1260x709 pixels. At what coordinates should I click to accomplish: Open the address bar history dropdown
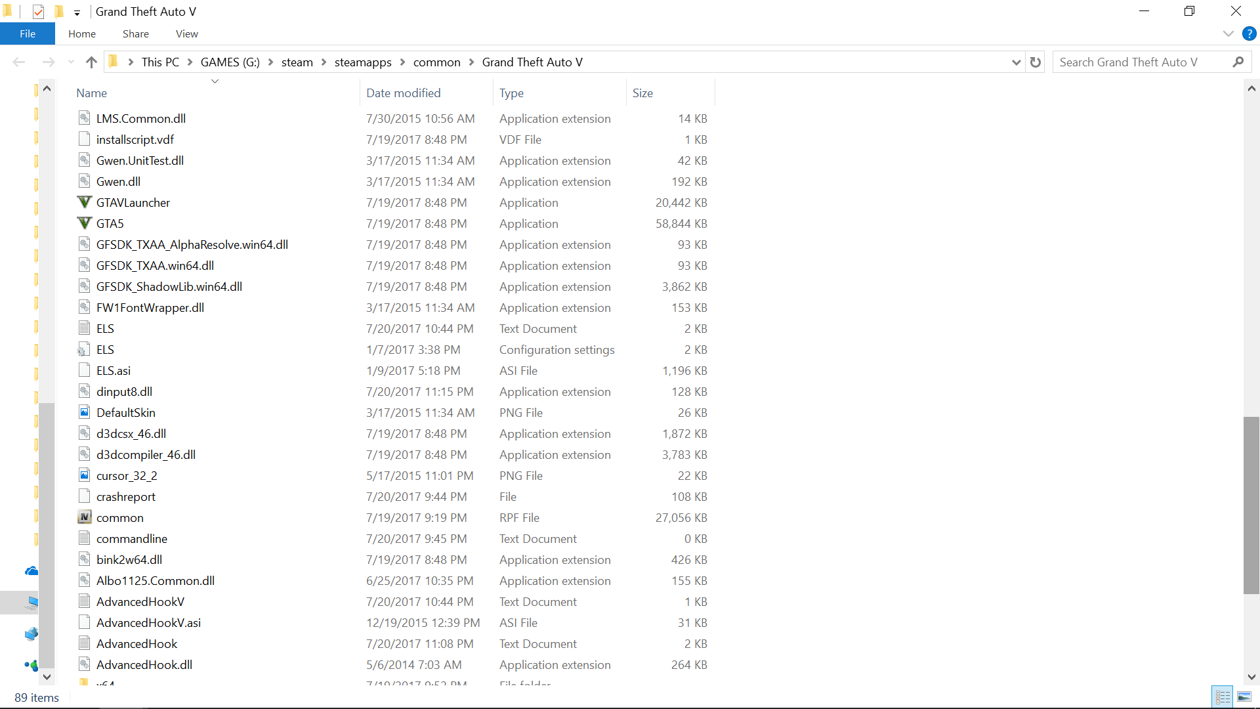(1016, 62)
